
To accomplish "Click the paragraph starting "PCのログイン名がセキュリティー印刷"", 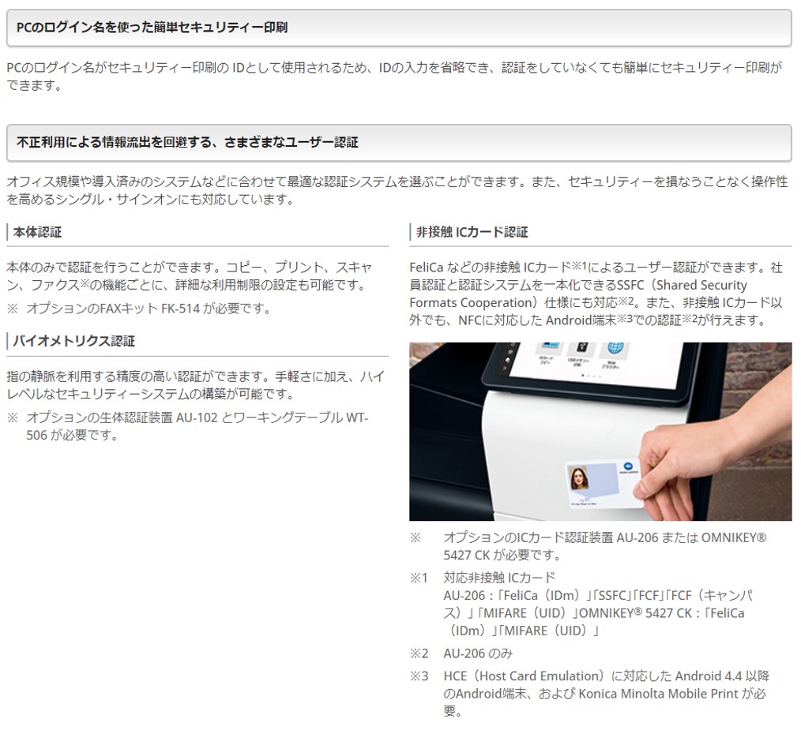I will pyautogui.click(x=394, y=76).
